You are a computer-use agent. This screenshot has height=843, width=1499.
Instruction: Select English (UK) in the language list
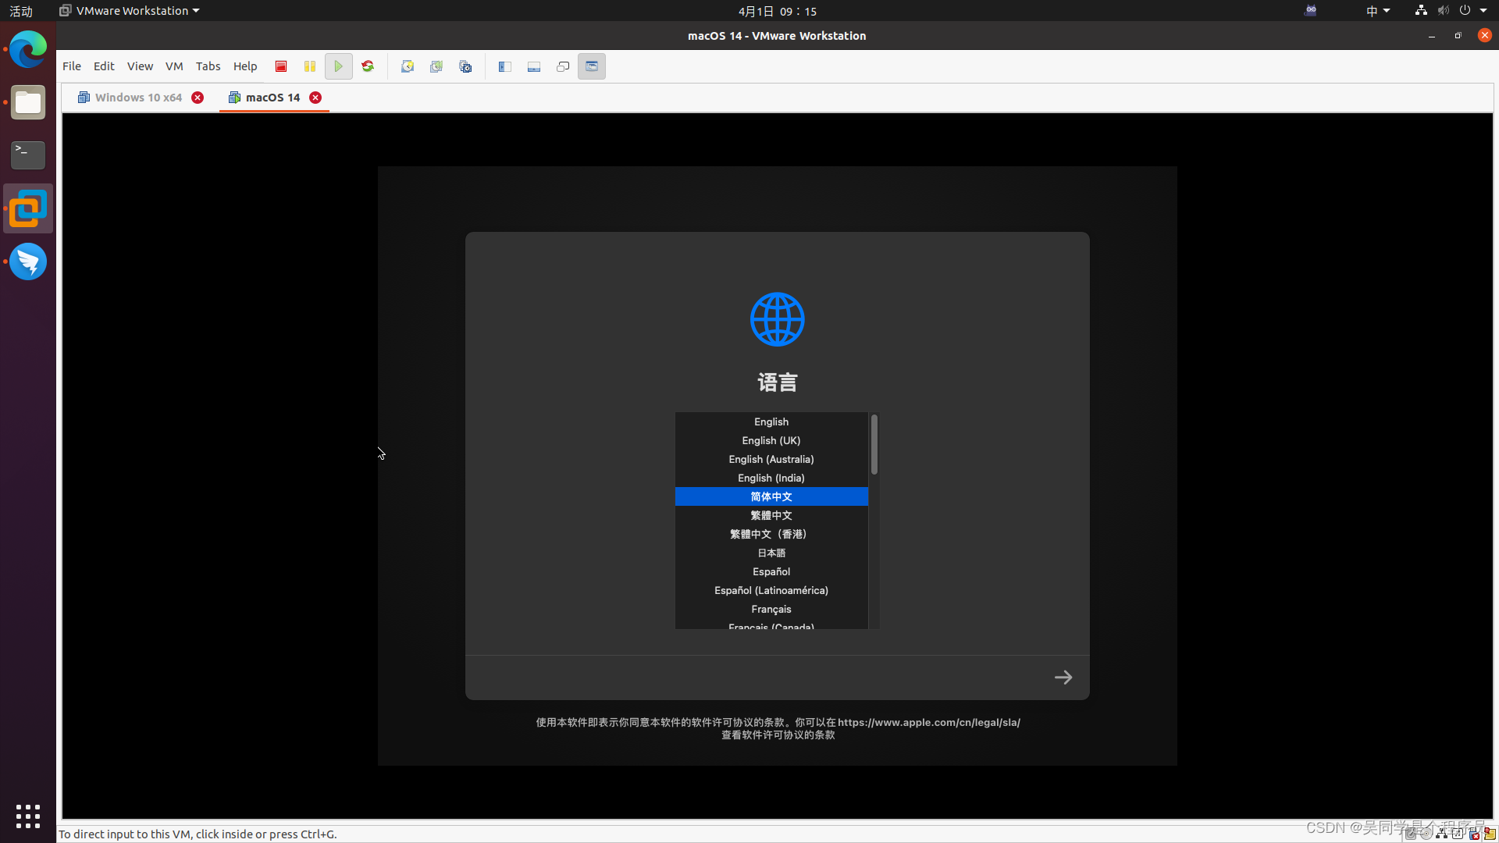(771, 441)
